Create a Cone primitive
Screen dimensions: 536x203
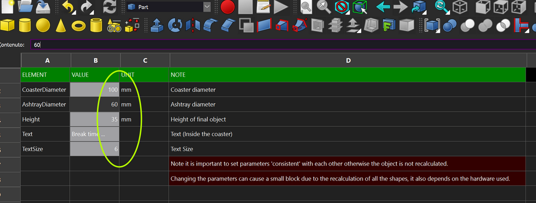coord(61,25)
